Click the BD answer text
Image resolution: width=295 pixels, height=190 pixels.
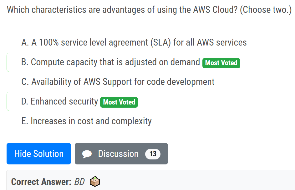79,182
